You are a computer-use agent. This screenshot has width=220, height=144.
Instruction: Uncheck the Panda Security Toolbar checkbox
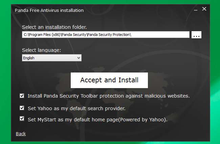pyautogui.click(x=22, y=96)
